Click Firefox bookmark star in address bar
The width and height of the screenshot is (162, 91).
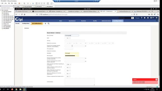[x=137, y=14]
